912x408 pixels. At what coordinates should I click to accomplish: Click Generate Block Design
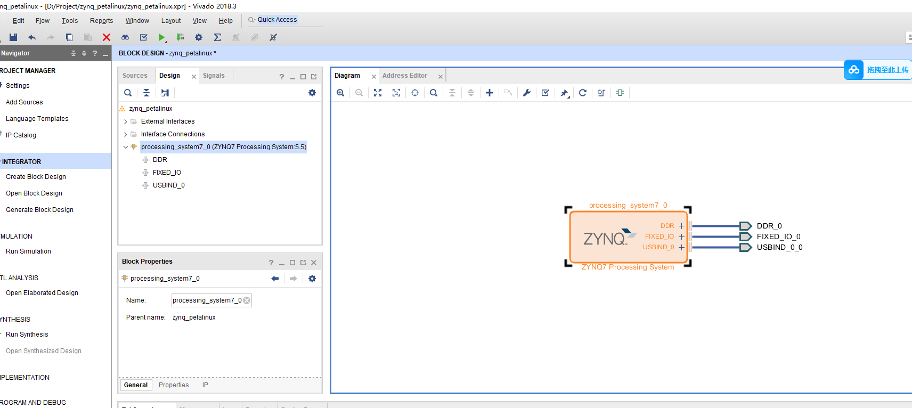pos(39,210)
